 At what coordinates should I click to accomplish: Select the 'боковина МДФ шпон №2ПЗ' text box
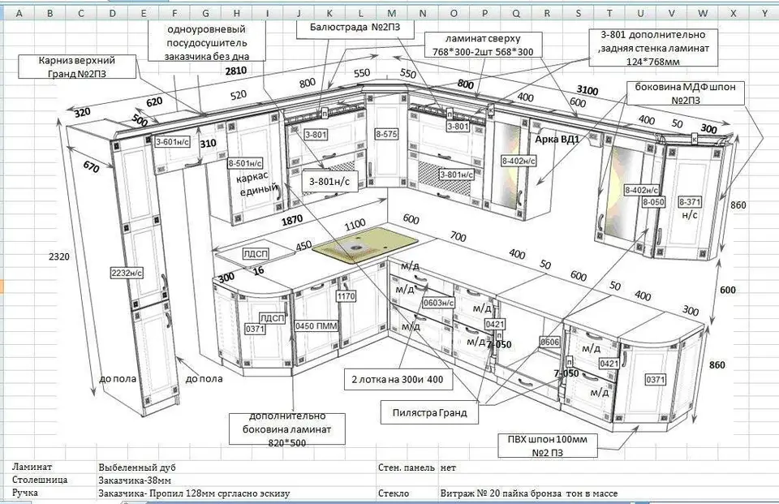(686, 93)
